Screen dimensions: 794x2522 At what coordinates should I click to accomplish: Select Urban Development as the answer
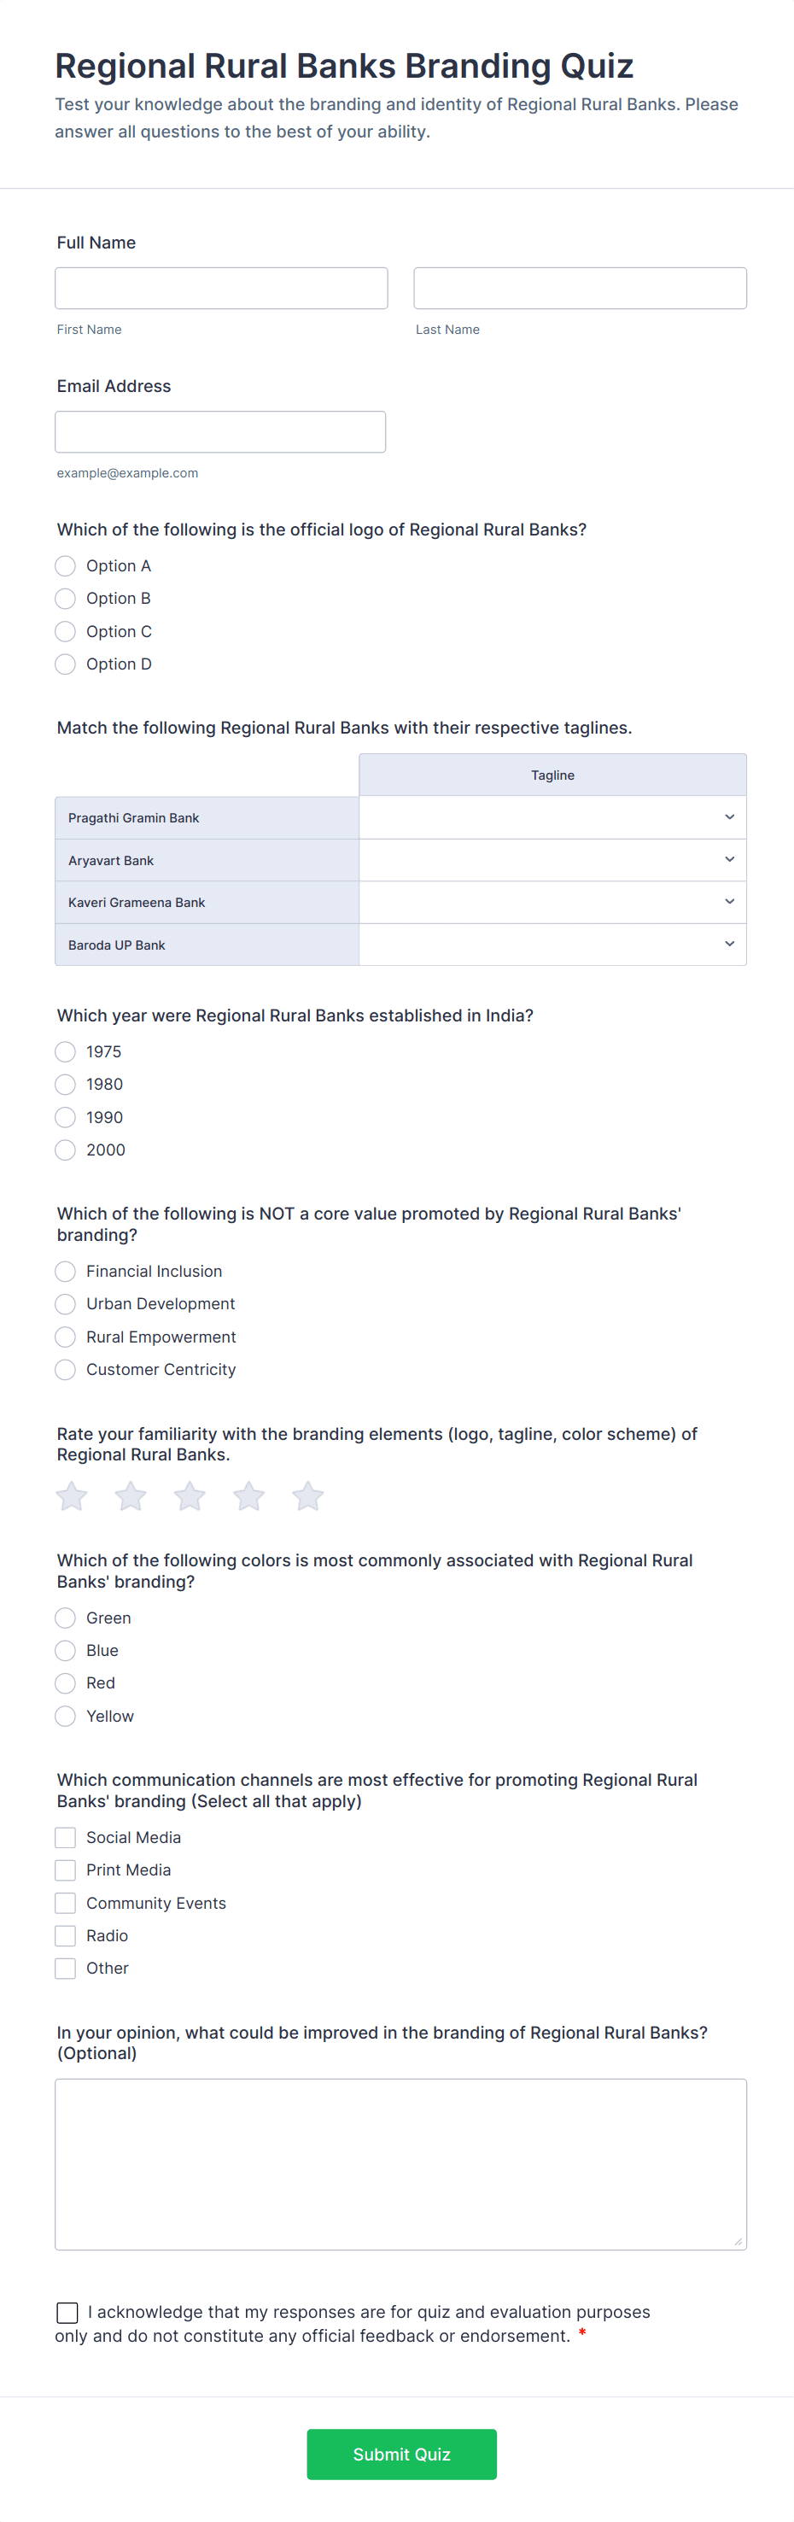pyautogui.click(x=65, y=1304)
